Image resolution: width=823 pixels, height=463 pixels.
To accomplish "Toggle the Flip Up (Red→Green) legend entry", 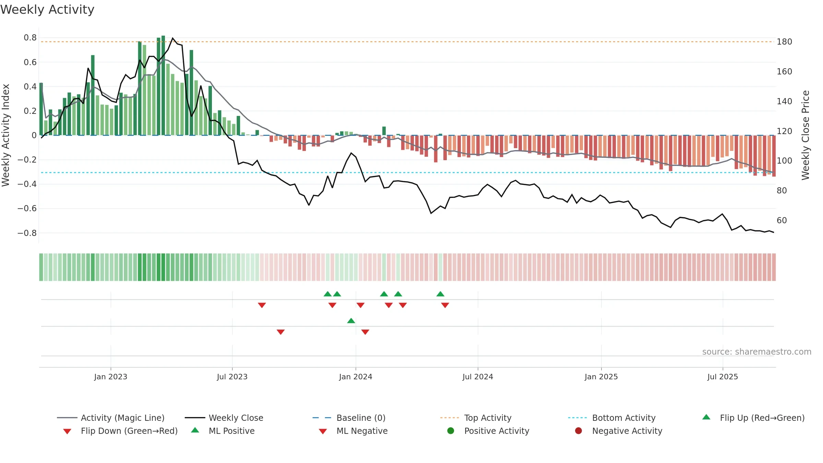I will pos(753,418).
